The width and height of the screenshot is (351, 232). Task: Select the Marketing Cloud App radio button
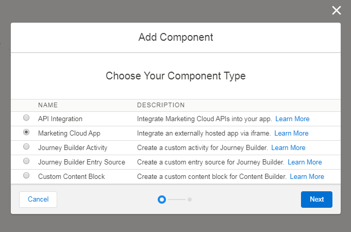click(26, 133)
